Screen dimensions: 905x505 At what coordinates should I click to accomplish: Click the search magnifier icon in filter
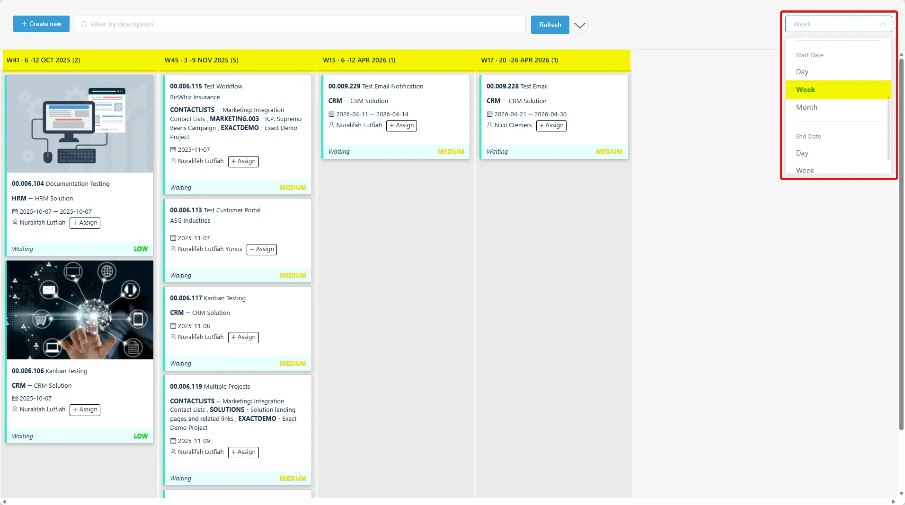click(x=84, y=24)
